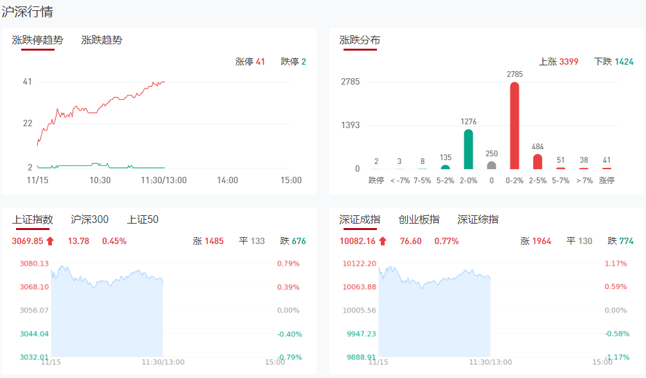This screenshot has height=378, width=646.
Task: Click the 涨停 41 count label
Action: (x=250, y=62)
